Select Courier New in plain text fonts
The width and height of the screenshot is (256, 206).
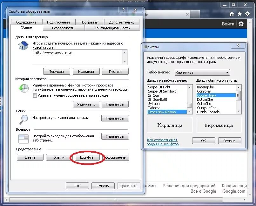(x=216, y=95)
